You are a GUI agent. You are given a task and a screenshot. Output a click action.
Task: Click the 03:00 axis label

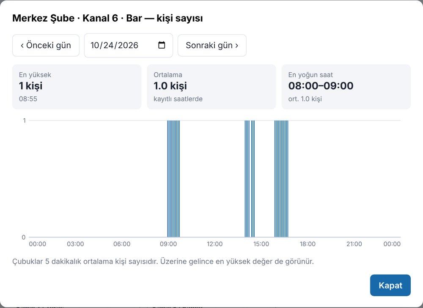(75, 244)
